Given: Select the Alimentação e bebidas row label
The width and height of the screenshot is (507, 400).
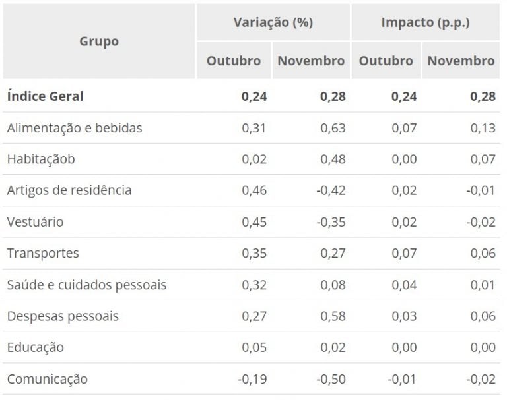Looking at the screenshot, I should pos(75,128).
